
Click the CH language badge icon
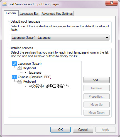coord(14,77)
